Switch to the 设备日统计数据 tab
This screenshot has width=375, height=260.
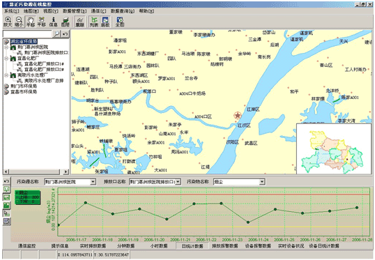point(324,246)
